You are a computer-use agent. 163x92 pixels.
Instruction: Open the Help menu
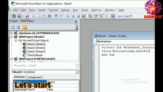[121, 10]
